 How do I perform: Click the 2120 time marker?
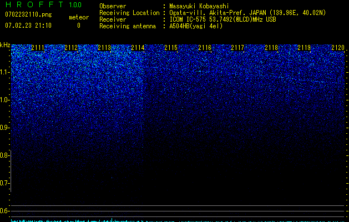click(x=338, y=48)
